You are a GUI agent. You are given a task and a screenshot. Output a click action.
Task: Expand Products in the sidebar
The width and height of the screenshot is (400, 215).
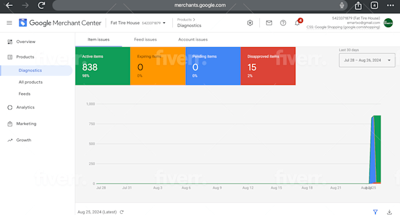pos(25,57)
